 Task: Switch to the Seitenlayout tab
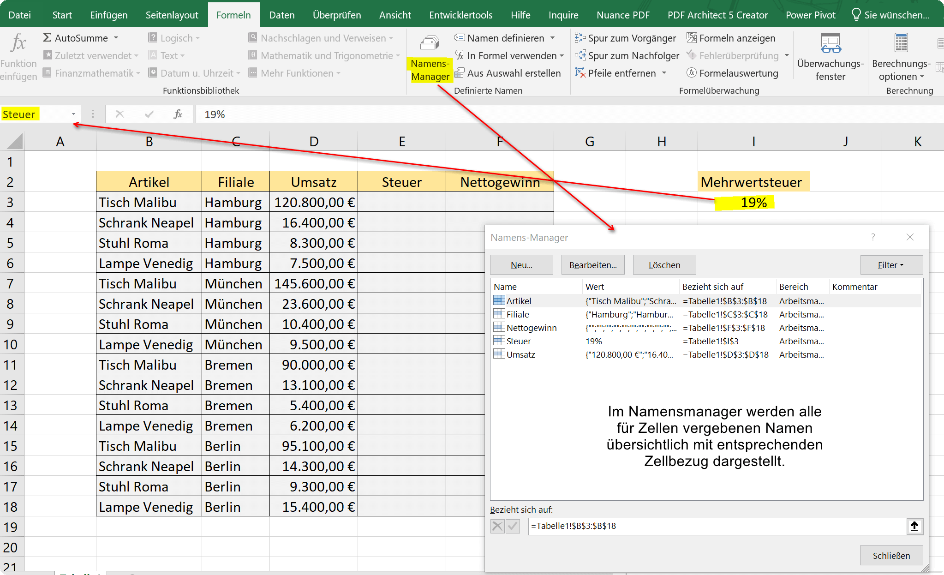click(x=172, y=15)
